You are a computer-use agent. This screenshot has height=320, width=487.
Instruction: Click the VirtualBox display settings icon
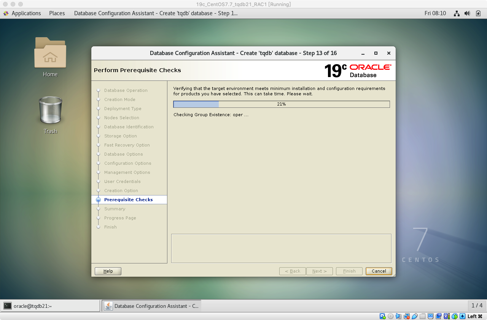pos(431,316)
